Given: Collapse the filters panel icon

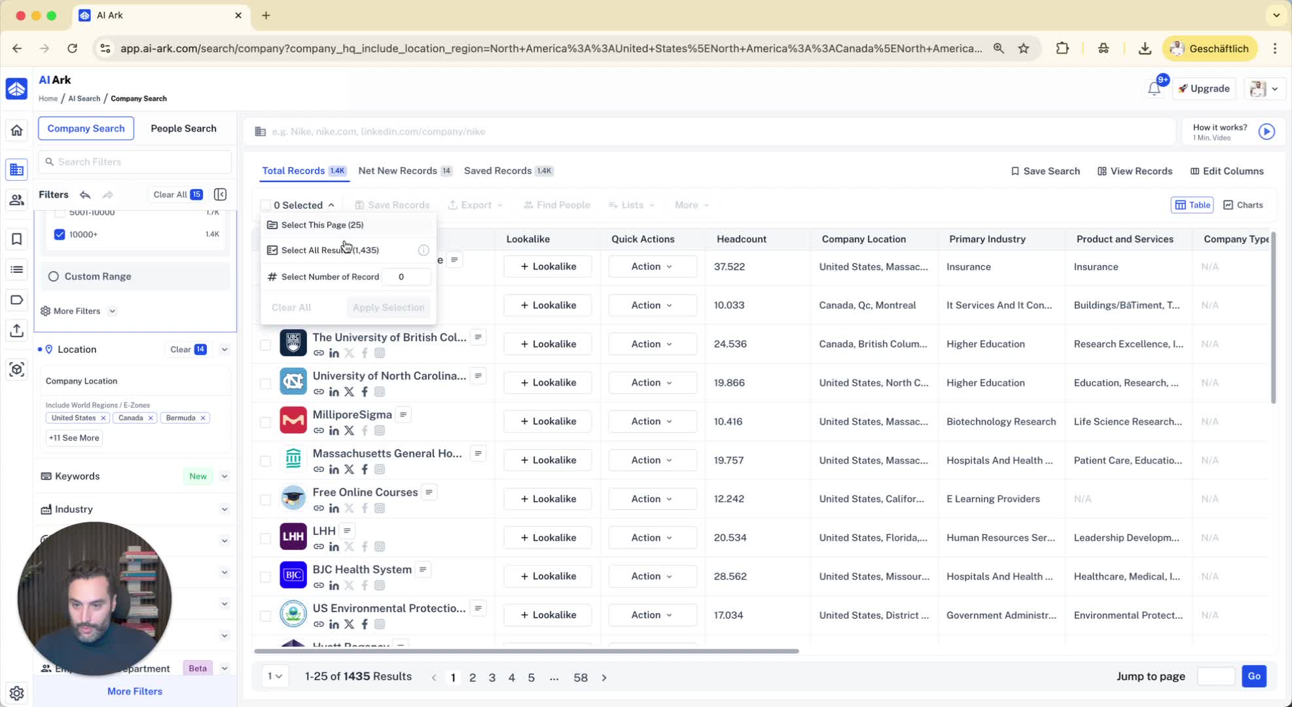Looking at the screenshot, I should tap(221, 194).
